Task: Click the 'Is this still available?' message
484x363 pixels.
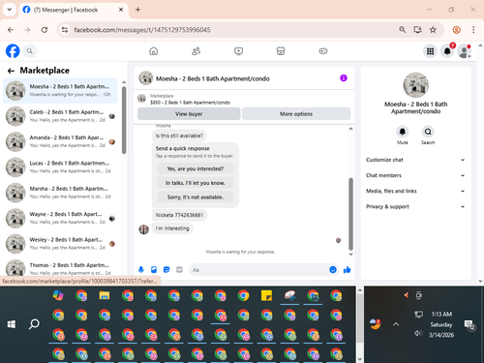Action: point(179,136)
